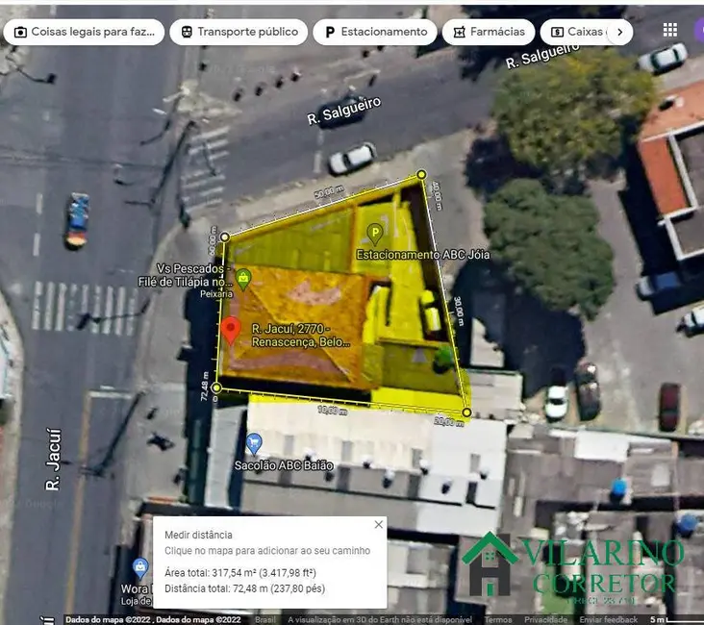Select the partially visible Caixas chip

575,32
